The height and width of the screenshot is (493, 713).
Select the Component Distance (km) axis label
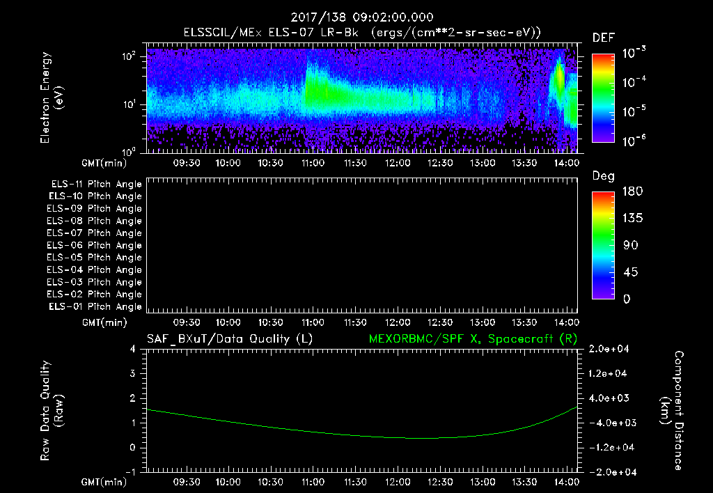672,411
